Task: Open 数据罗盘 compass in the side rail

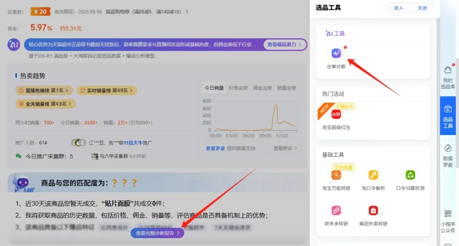Action: coord(448,156)
